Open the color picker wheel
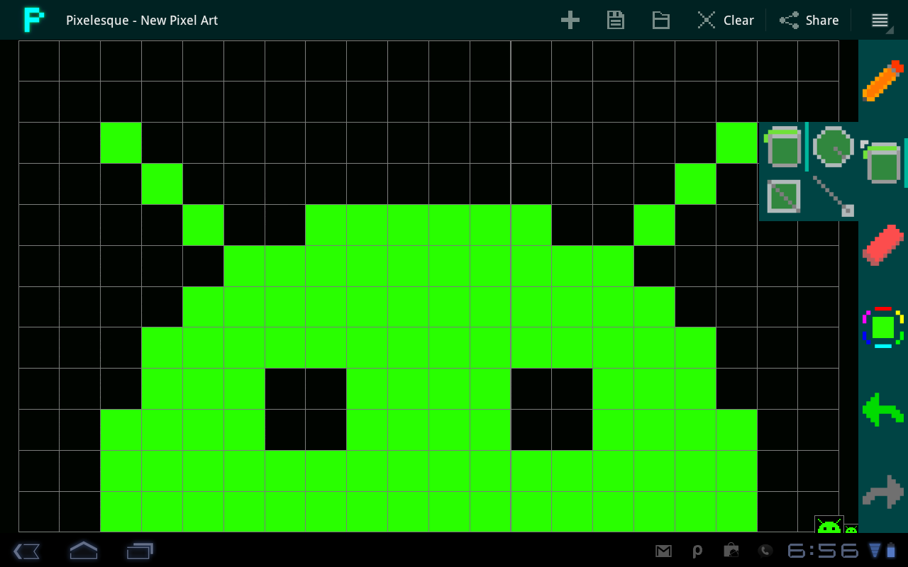Viewport: 908px width, 567px height. click(x=883, y=327)
